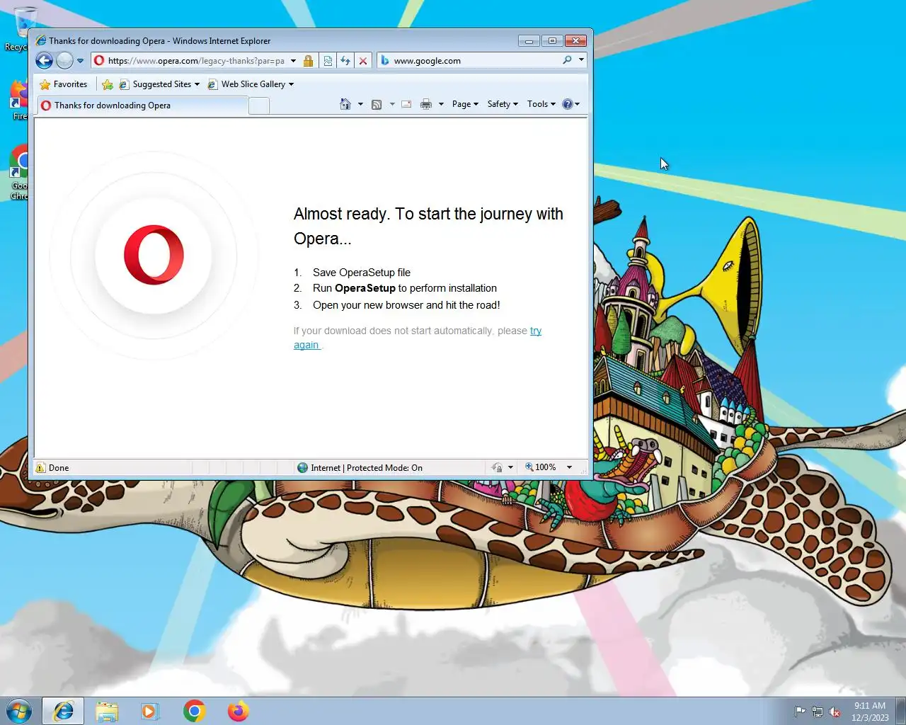Restore down the Internet Explorer window
Screen dimensions: 906x725
coord(552,40)
